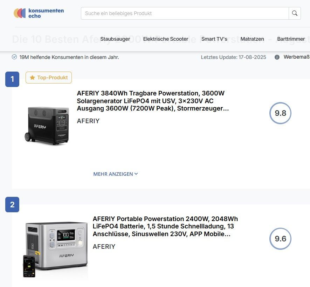Viewport: 310px width, 287px height.
Task: Navigate to the Matratzen category
Action: (252, 39)
